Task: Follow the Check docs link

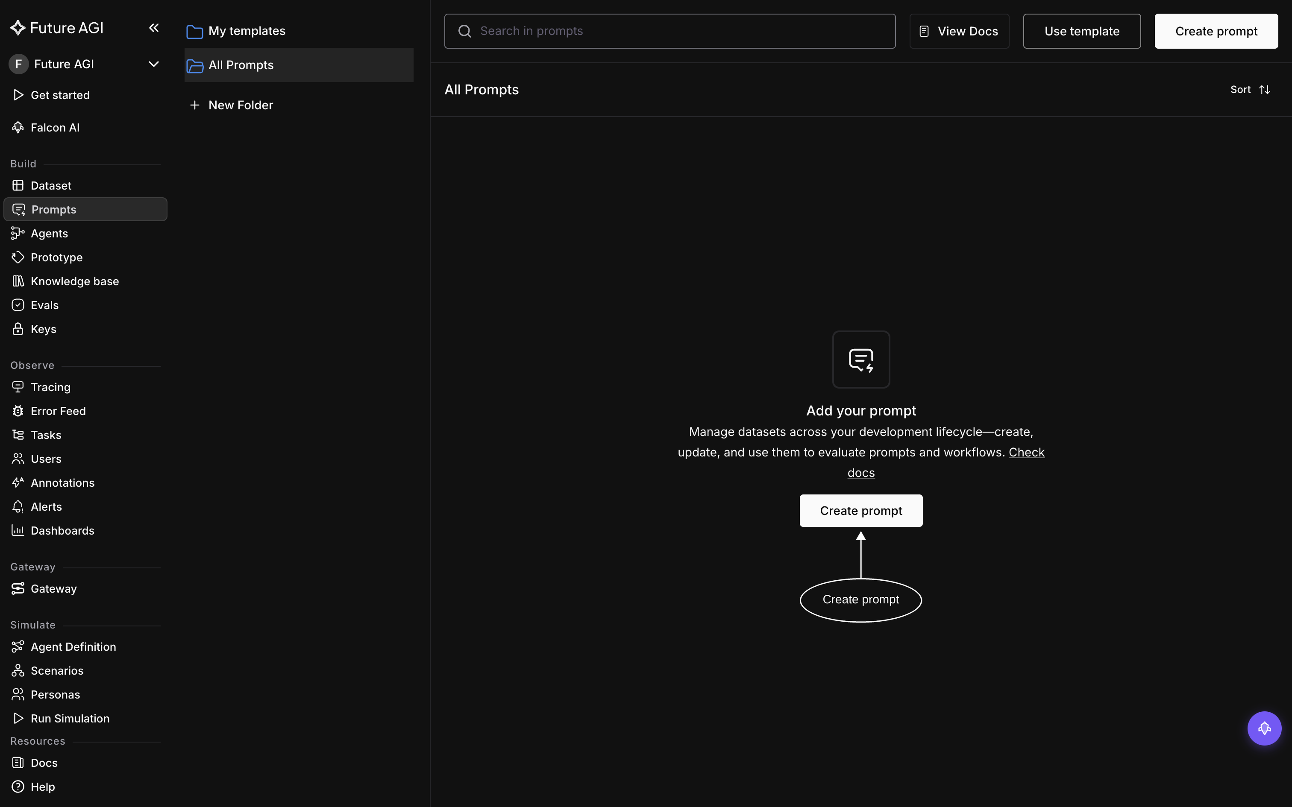Action: point(1026,453)
